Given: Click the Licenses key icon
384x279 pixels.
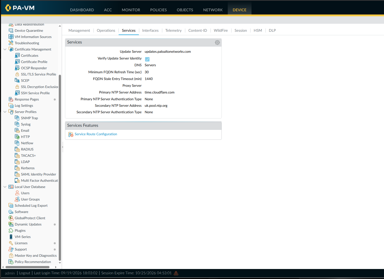Looking at the screenshot, I should (x=11, y=243).
